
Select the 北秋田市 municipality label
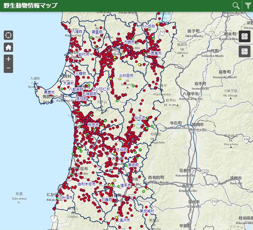point(126,76)
